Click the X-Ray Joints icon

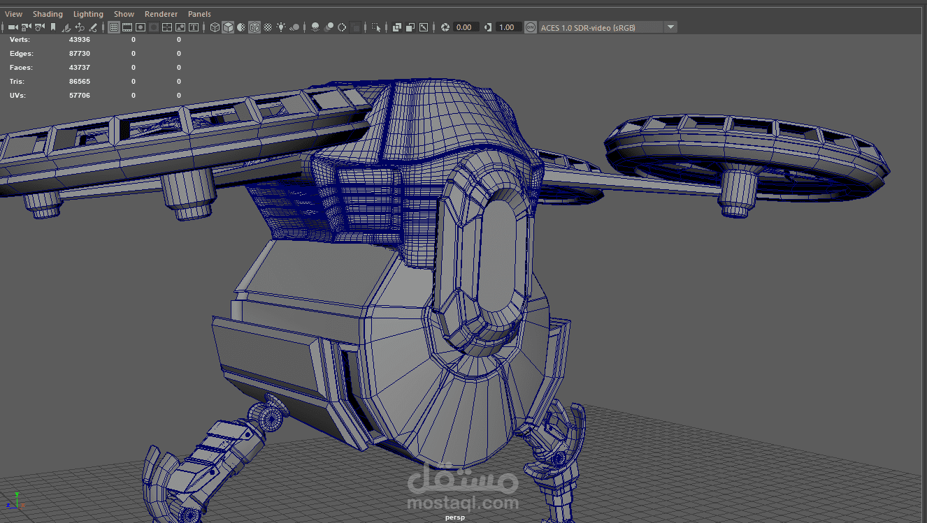click(424, 27)
